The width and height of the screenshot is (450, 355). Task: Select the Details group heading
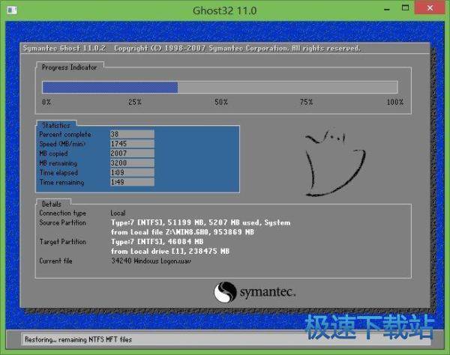coord(52,204)
